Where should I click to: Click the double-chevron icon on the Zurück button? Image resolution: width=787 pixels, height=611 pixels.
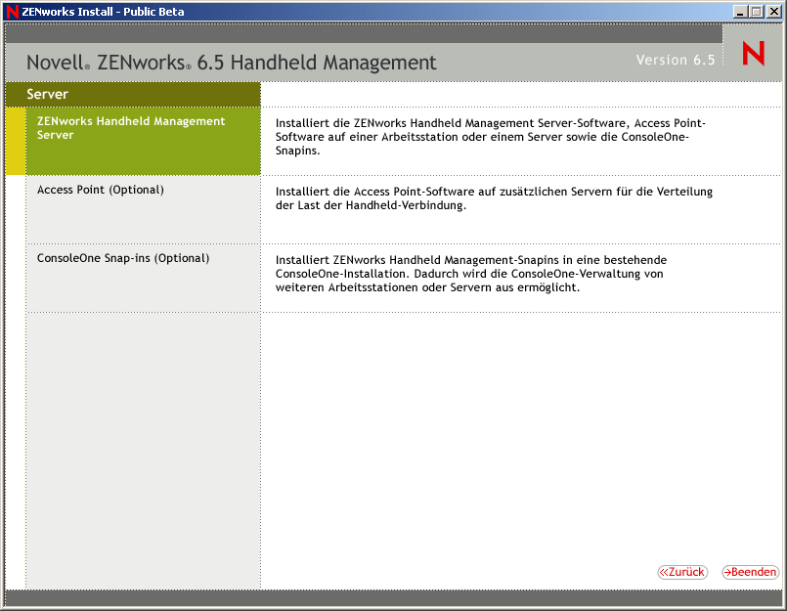(666, 572)
